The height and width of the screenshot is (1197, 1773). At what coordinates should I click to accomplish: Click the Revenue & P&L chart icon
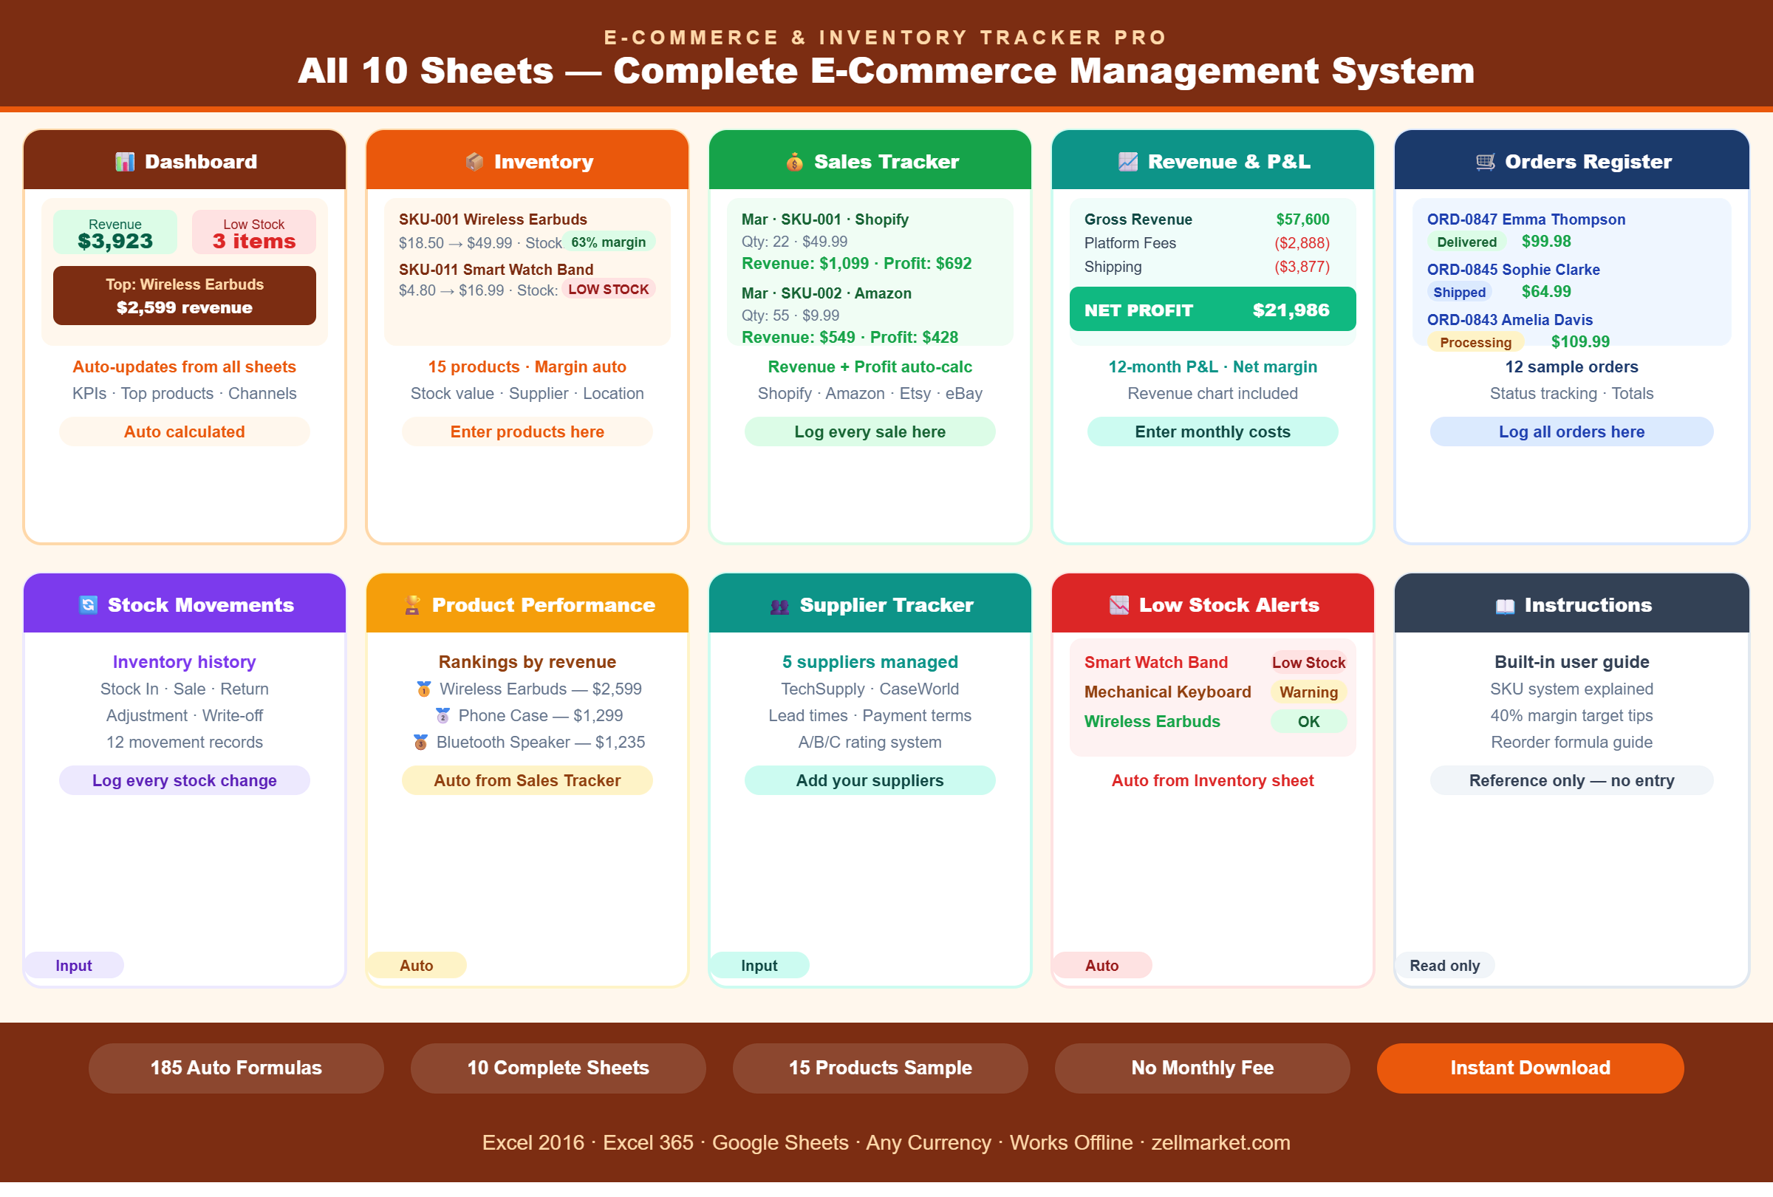tap(1127, 162)
